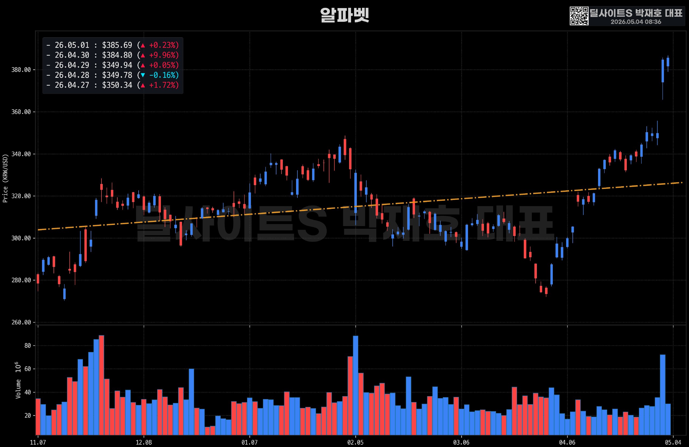Screen dimensions: 689x447
Task: Click the volume axis label 60
Action: pos(27,369)
